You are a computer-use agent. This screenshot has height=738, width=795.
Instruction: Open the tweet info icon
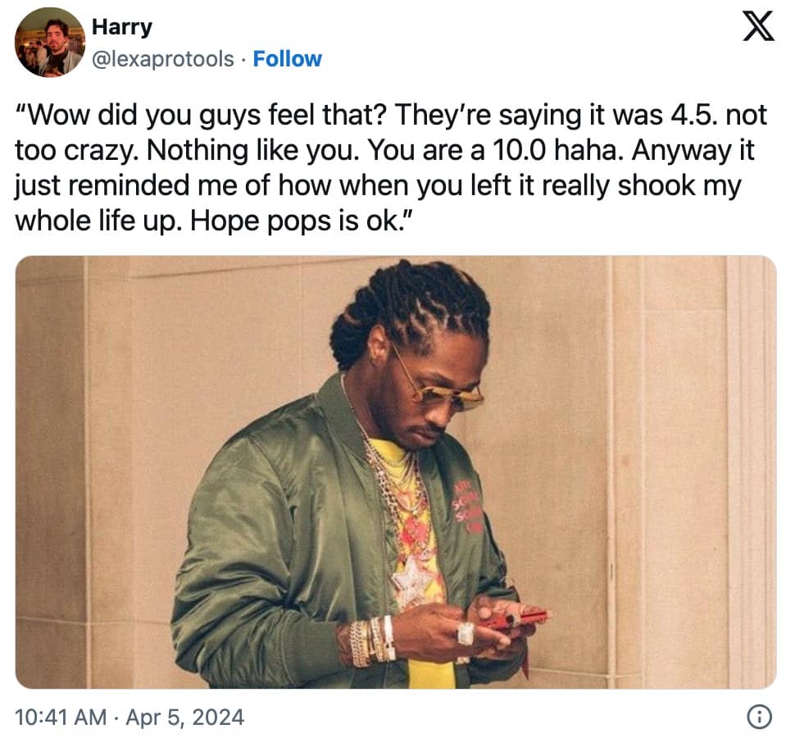[x=760, y=717]
